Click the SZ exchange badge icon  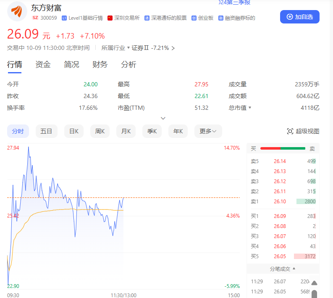point(35,18)
